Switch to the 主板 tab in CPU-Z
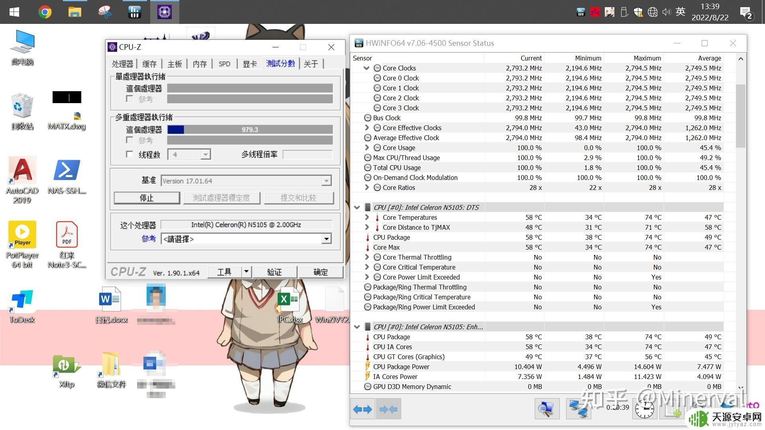 (175, 64)
